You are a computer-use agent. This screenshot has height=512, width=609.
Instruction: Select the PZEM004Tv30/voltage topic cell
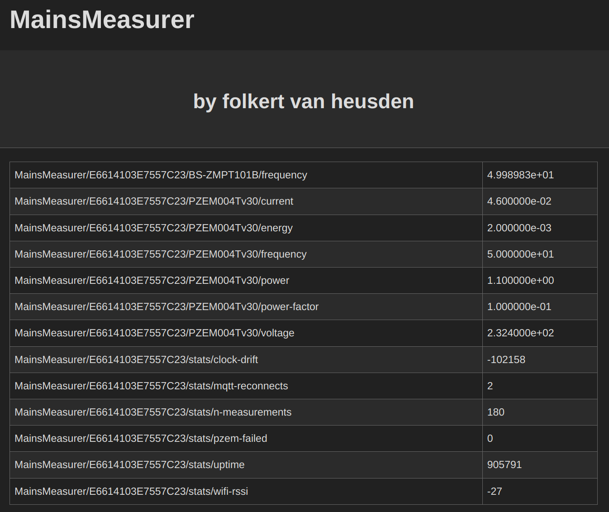[246, 333]
